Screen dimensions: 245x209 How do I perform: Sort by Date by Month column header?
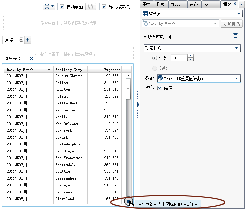point(29,70)
